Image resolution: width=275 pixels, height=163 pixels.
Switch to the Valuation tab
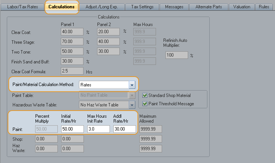[242, 7]
